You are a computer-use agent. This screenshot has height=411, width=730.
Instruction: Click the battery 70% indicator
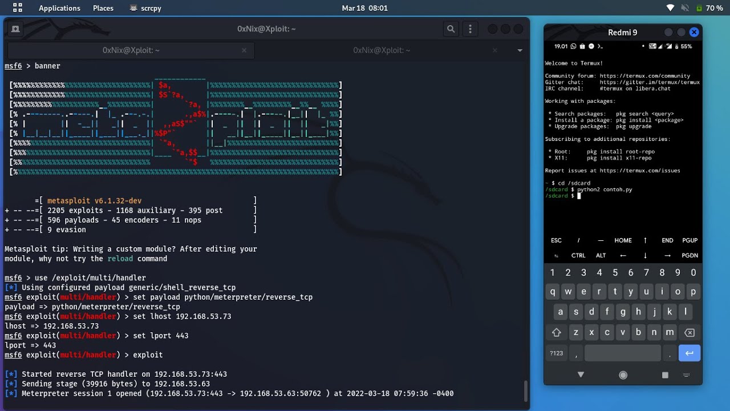pyautogui.click(x=709, y=8)
